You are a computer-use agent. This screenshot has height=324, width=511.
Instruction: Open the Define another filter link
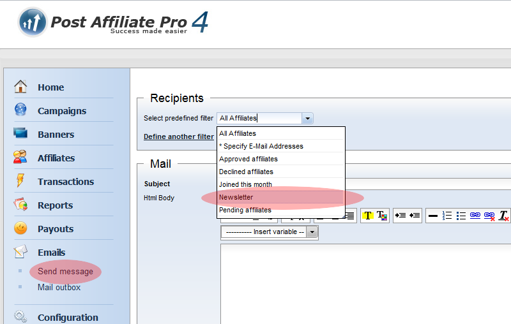[x=179, y=136]
